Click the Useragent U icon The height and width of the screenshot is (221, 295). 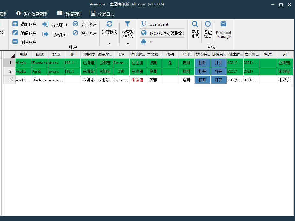tap(144, 24)
